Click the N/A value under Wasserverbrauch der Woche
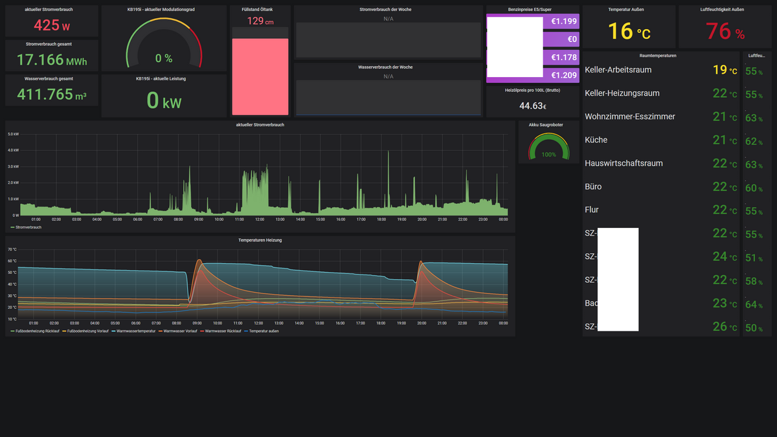The width and height of the screenshot is (777, 437). pyautogui.click(x=388, y=76)
